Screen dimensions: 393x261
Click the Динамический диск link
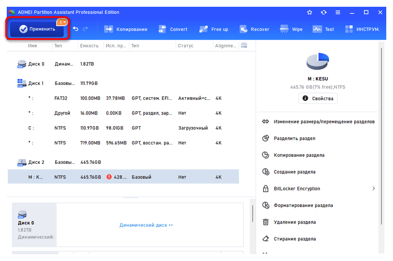(146, 225)
